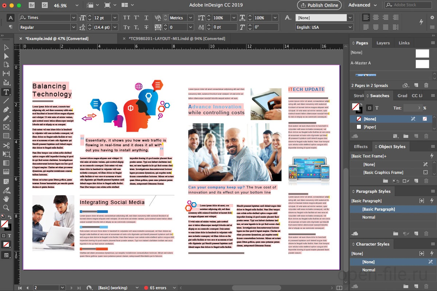Delete a page using the trash icon
Screen dimensions: 437x291
[426, 85]
